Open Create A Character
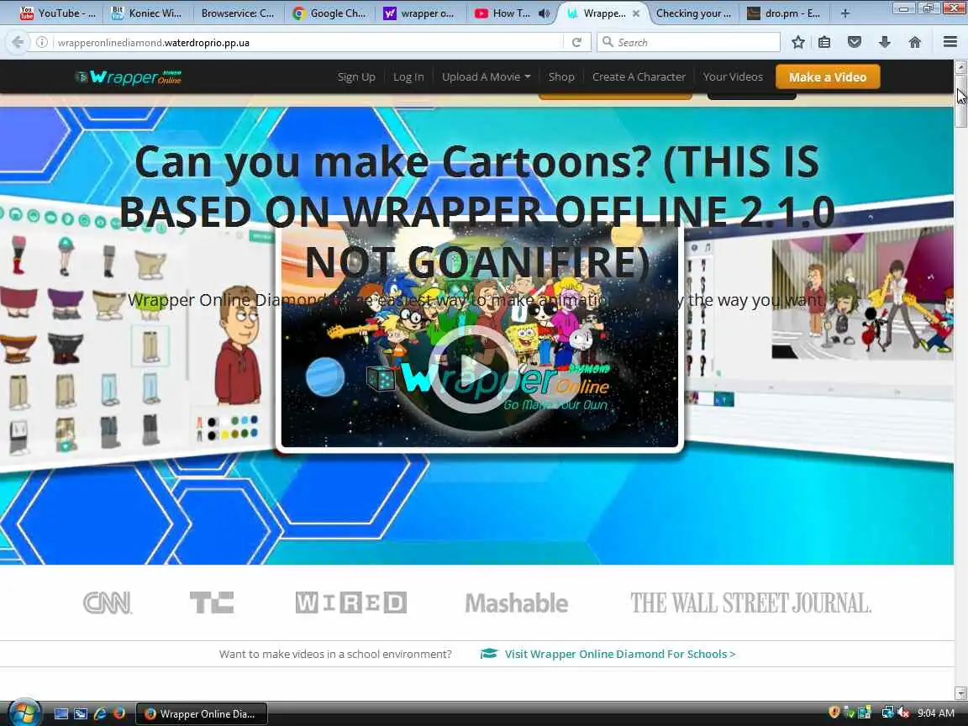The width and height of the screenshot is (968, 726). click(639, 76)
